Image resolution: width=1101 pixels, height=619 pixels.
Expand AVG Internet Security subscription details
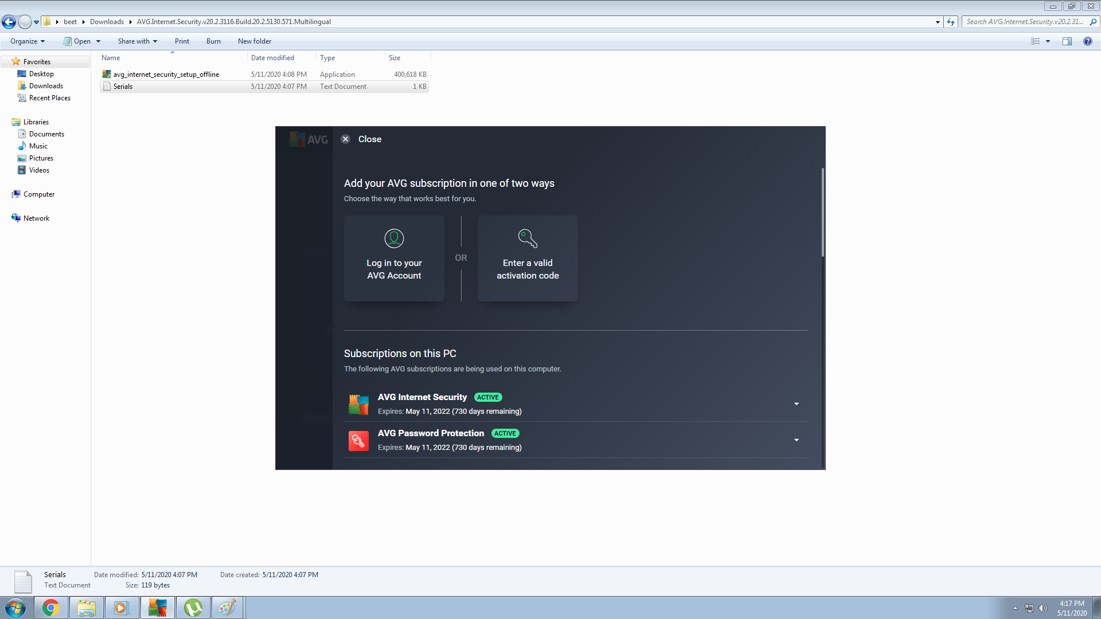[x=796, y=404]
